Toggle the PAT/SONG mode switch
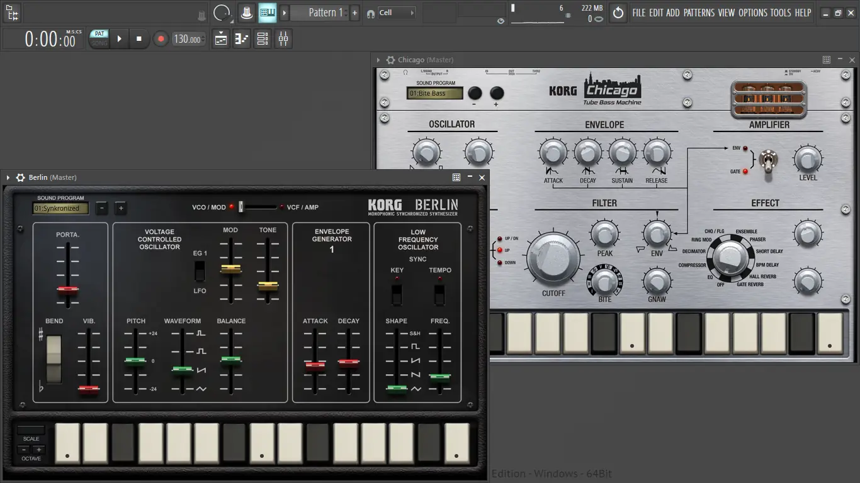Screen dimensions: 860x483 point(99,38)
